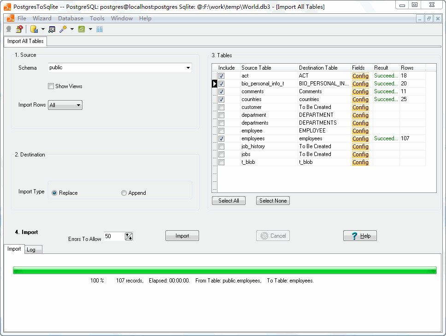The image size is (446, 336).
Task: Enable the Show Views checkbox
Action: [x=51, y=86]
